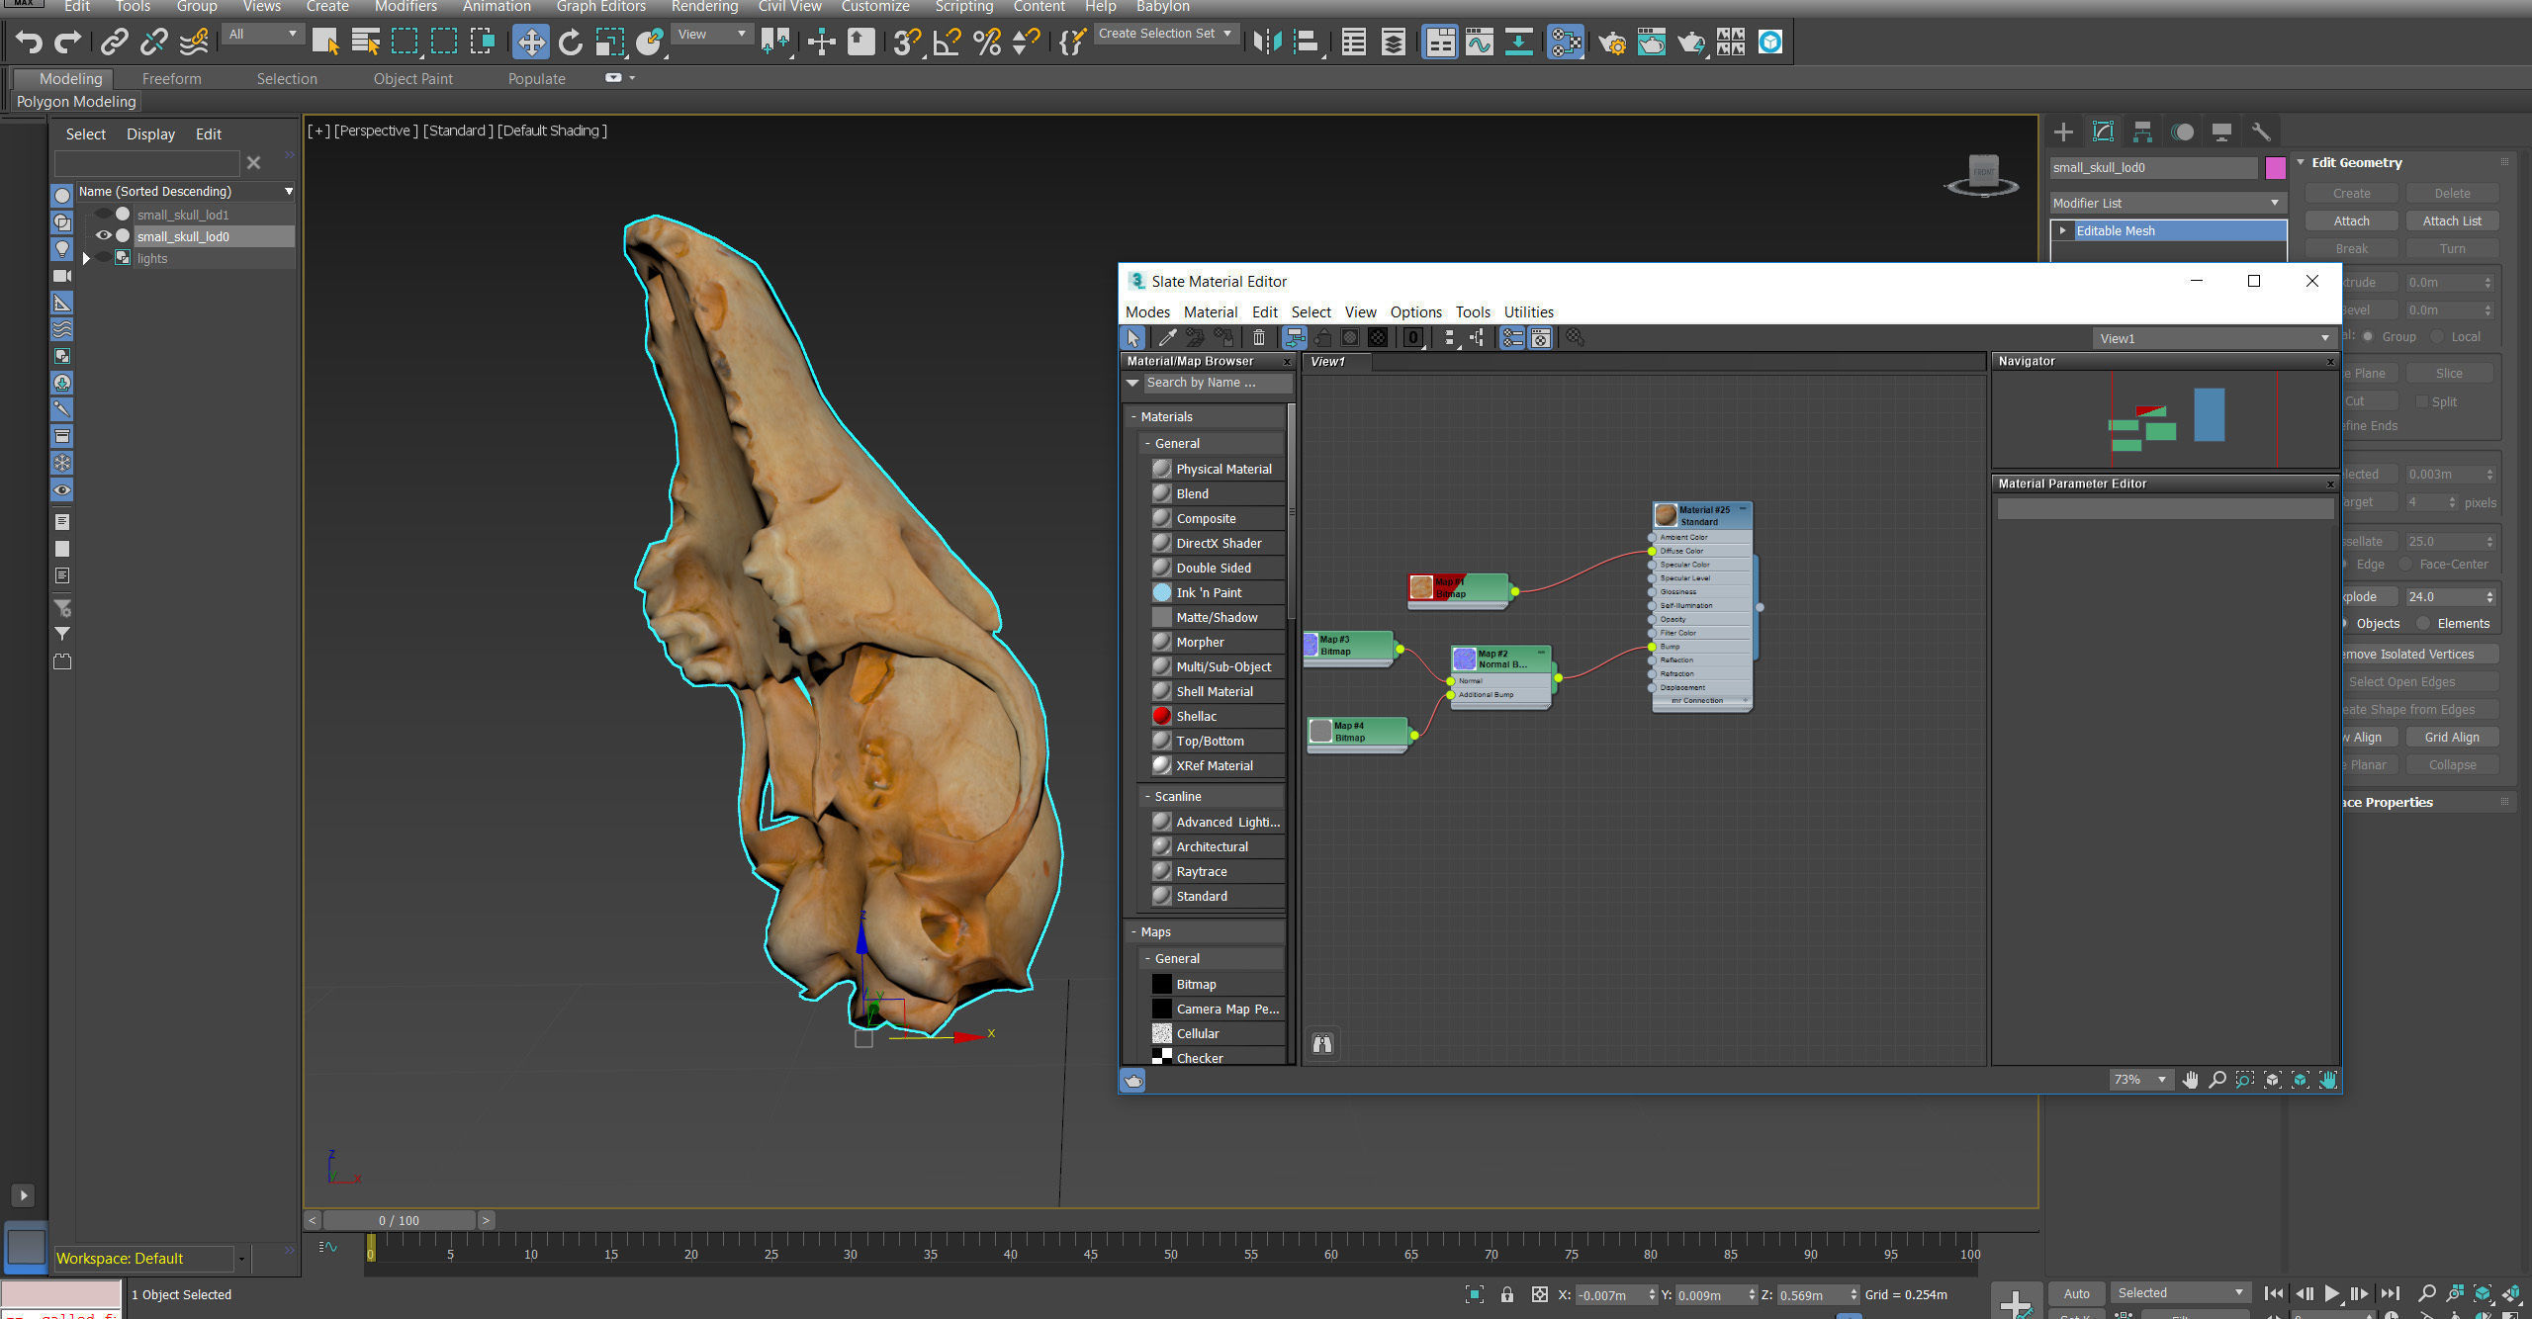Select Physical Material in the browser list
The image size is (2532, 1319).
click(x=1218, y=469)
